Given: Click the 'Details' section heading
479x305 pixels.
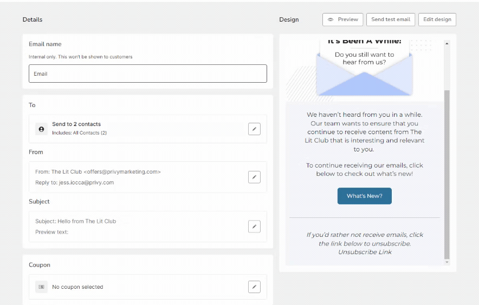Looking at the screenshot, I should click(x=33, y=19).
